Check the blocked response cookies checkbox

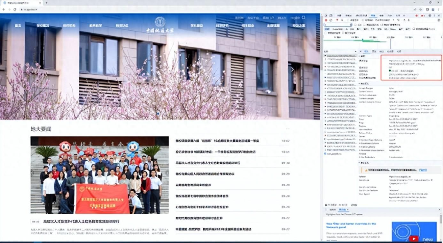click(413, 29)
